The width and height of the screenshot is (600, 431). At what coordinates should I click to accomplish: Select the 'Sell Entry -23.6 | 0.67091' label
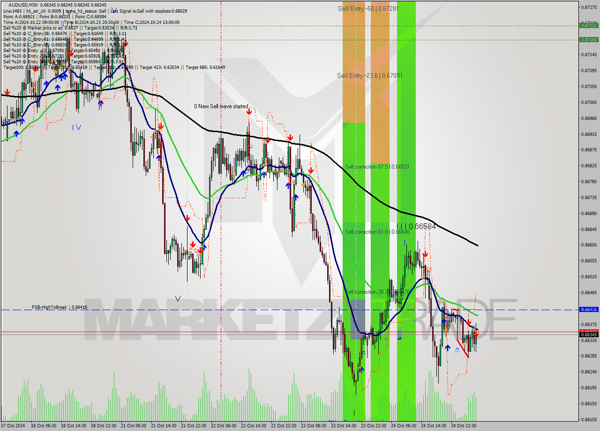369,75
